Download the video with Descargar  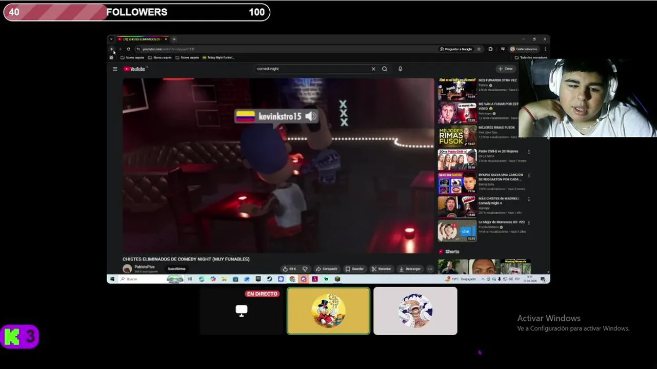click(x=410, y=269)
